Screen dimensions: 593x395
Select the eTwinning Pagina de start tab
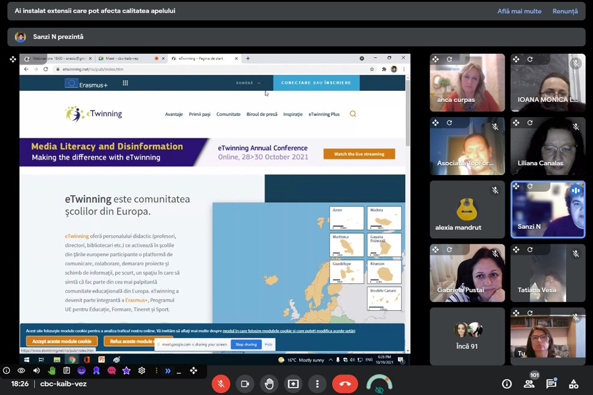204,59
